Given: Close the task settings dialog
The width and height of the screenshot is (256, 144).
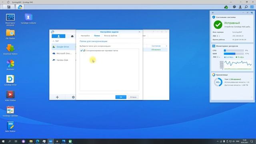Looking at the screenshot, I should tap(140, 32).
